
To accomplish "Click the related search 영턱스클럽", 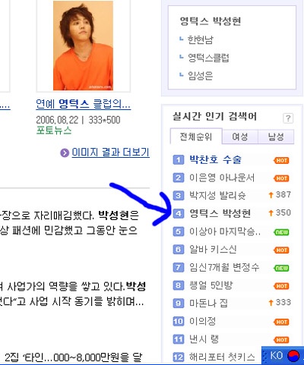I will 208,58.
